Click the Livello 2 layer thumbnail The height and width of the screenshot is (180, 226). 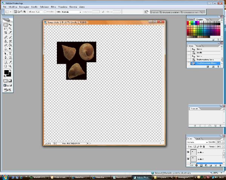[x=194, y=159]
